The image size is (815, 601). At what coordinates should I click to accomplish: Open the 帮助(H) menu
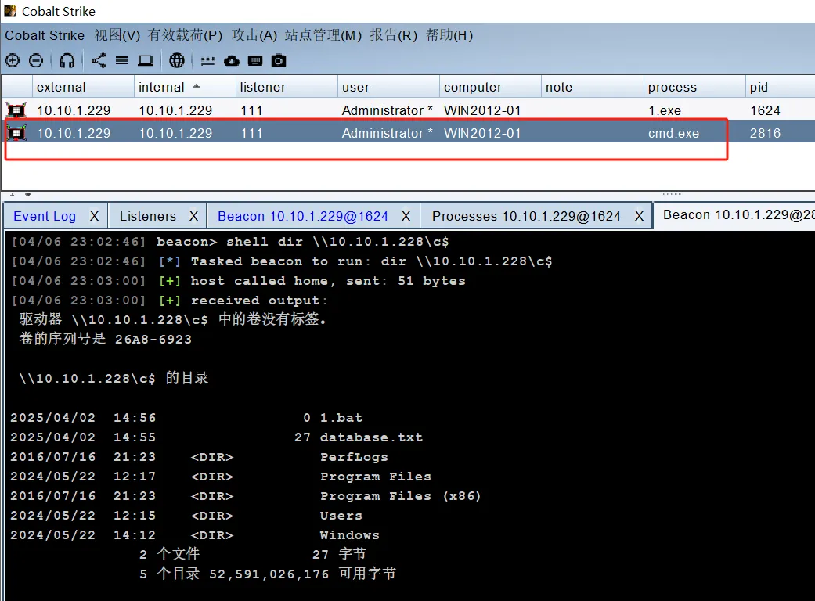[449, 35]
